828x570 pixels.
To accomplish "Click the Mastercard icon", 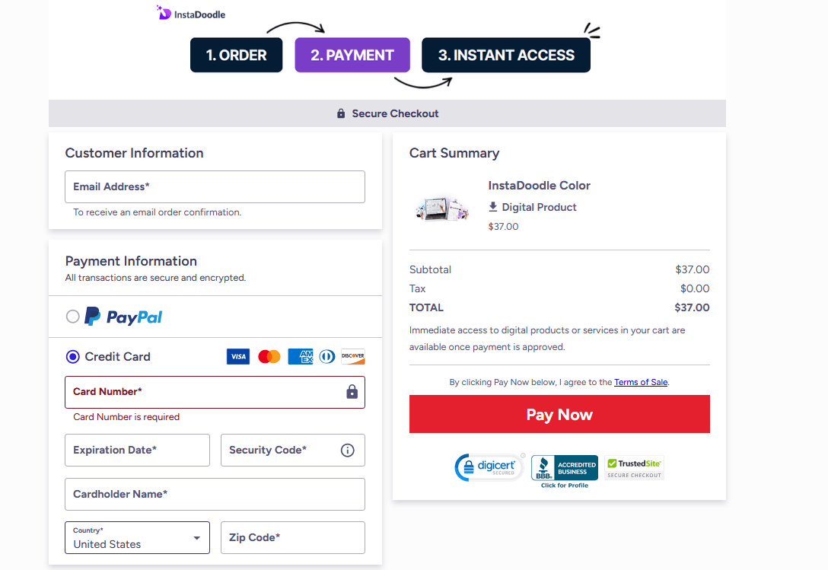I will point(269,356).
